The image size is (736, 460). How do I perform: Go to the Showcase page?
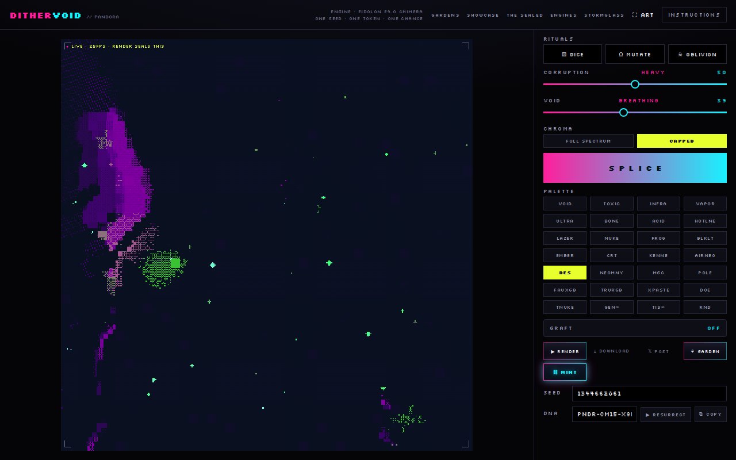[483, 15]
